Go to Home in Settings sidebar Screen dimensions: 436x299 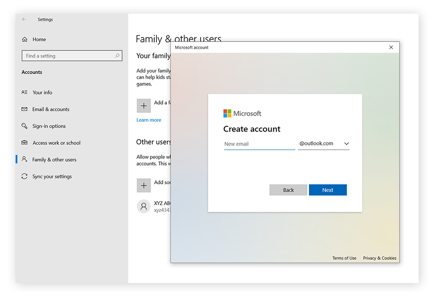click(39, 40)
